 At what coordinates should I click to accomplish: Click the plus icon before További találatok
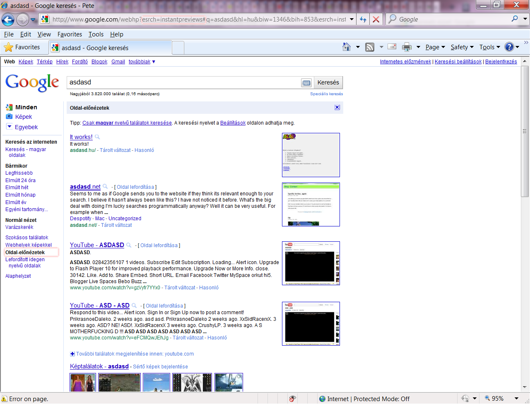[x=72, y=354]
